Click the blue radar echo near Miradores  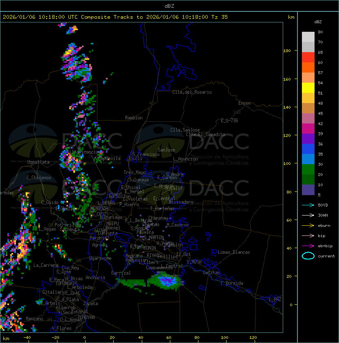pyautogui.click(x=167, y=280)
